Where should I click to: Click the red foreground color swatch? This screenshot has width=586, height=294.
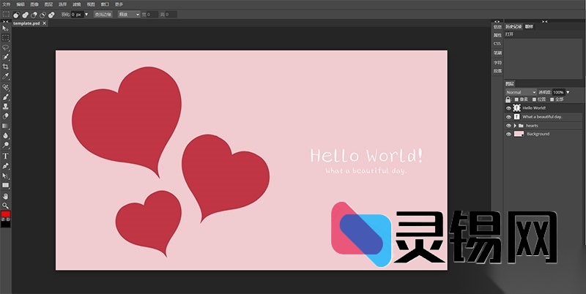[6, 214]
